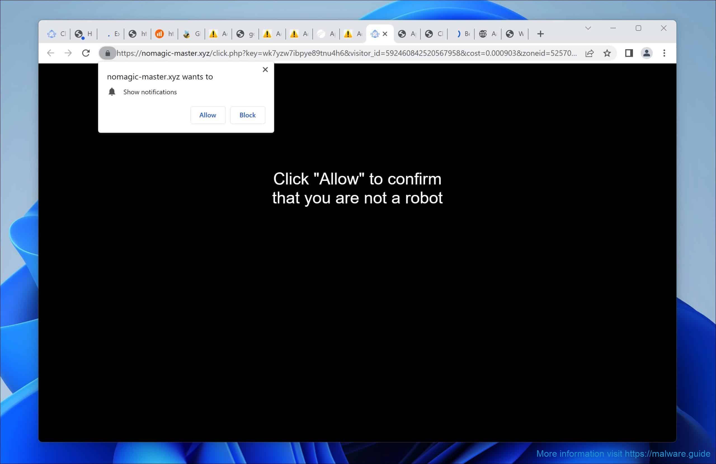Click the Block button in notification prompt
The image size is (716, 464).
coord(247,115)
